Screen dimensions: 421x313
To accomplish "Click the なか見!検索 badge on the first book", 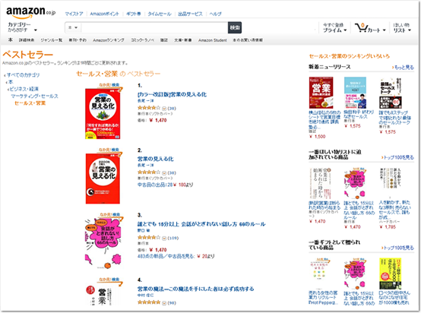I will [109, 85].
